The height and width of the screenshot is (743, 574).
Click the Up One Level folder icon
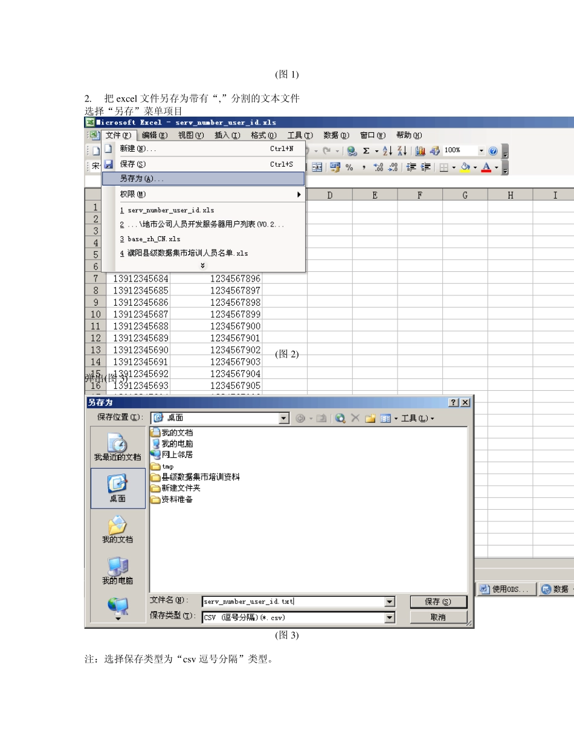[321, 418]
